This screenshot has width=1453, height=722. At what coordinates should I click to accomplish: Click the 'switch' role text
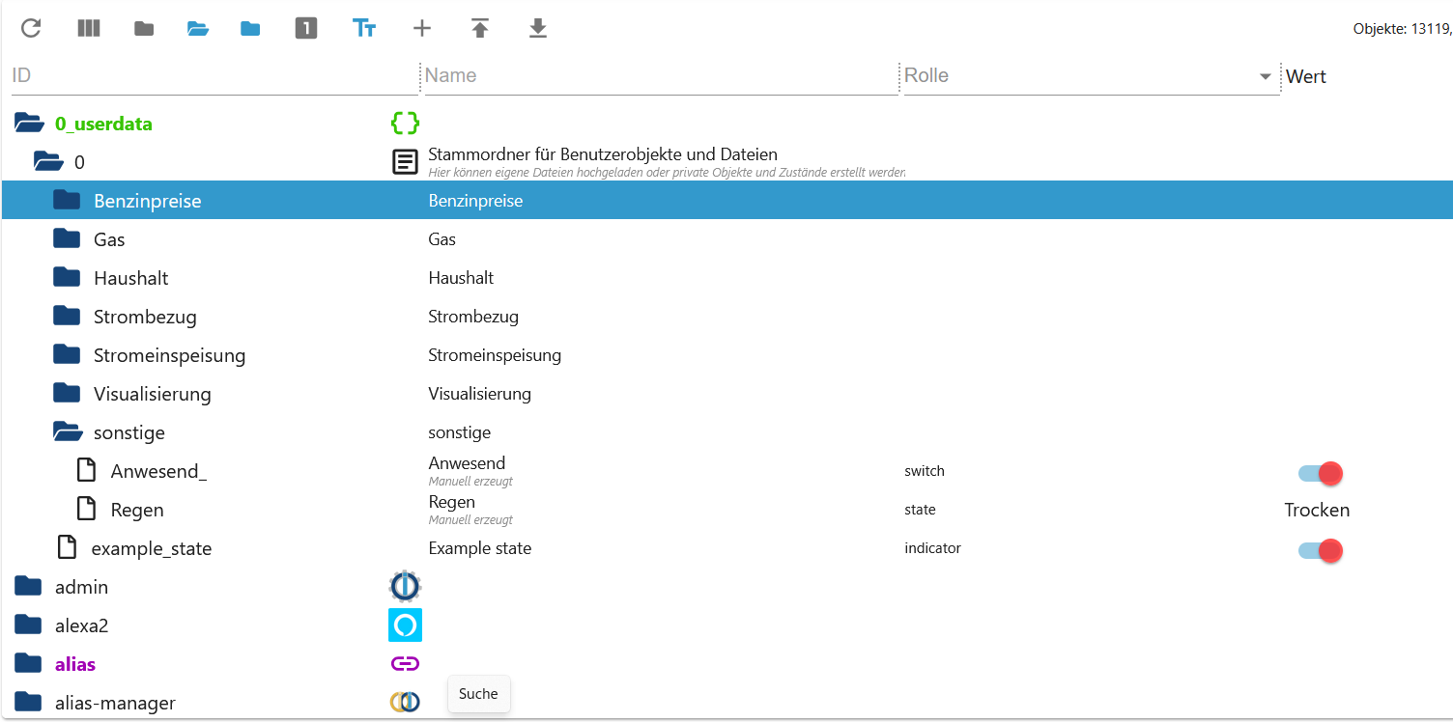925,471
